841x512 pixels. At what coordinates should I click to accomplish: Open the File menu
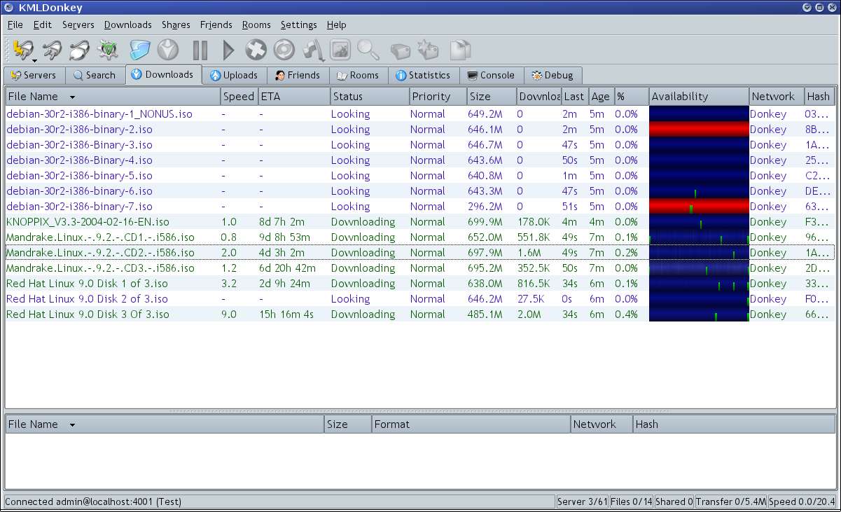pyautogui.click(x=15, y=25)
